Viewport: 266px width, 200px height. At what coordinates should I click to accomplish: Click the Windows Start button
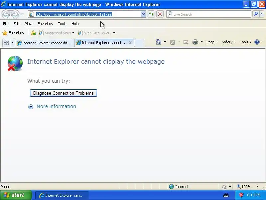[x=16, y=195]
